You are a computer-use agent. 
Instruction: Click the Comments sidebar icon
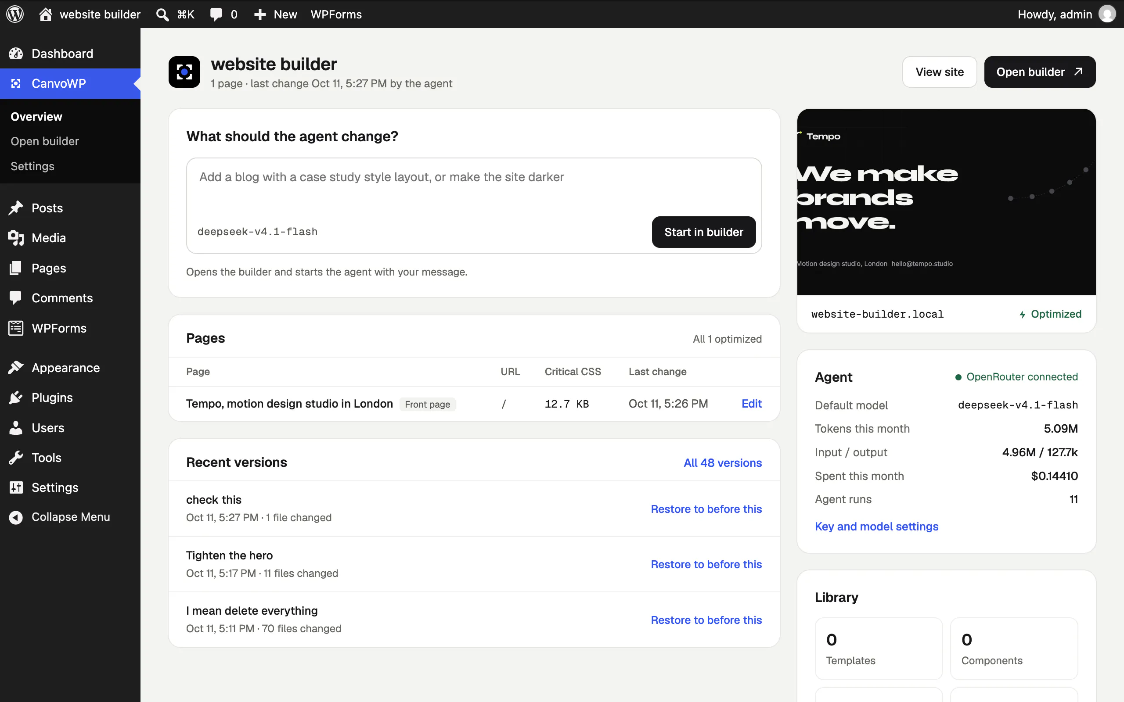(16, 297)
